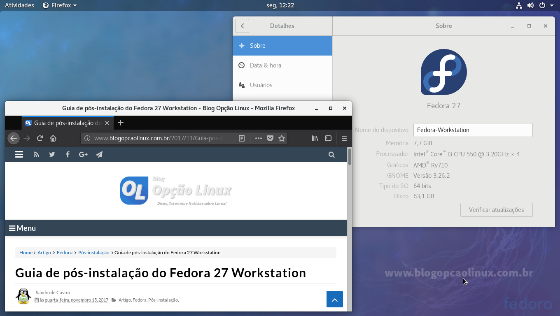
Task: Show site information icon in URL bar
Action: click(x=87, y=138)
